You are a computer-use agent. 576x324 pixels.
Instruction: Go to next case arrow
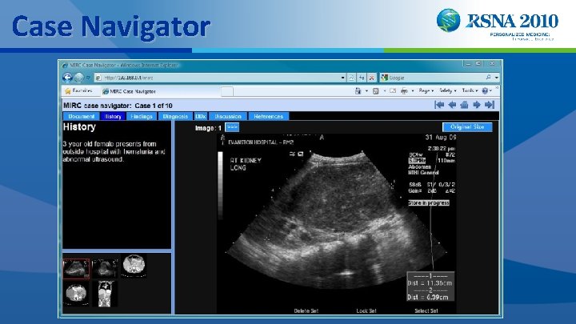(x=477, y=105)
